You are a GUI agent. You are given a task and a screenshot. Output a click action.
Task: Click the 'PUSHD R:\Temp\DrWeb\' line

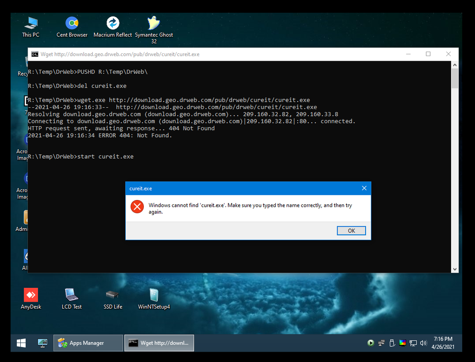(88, 72)
